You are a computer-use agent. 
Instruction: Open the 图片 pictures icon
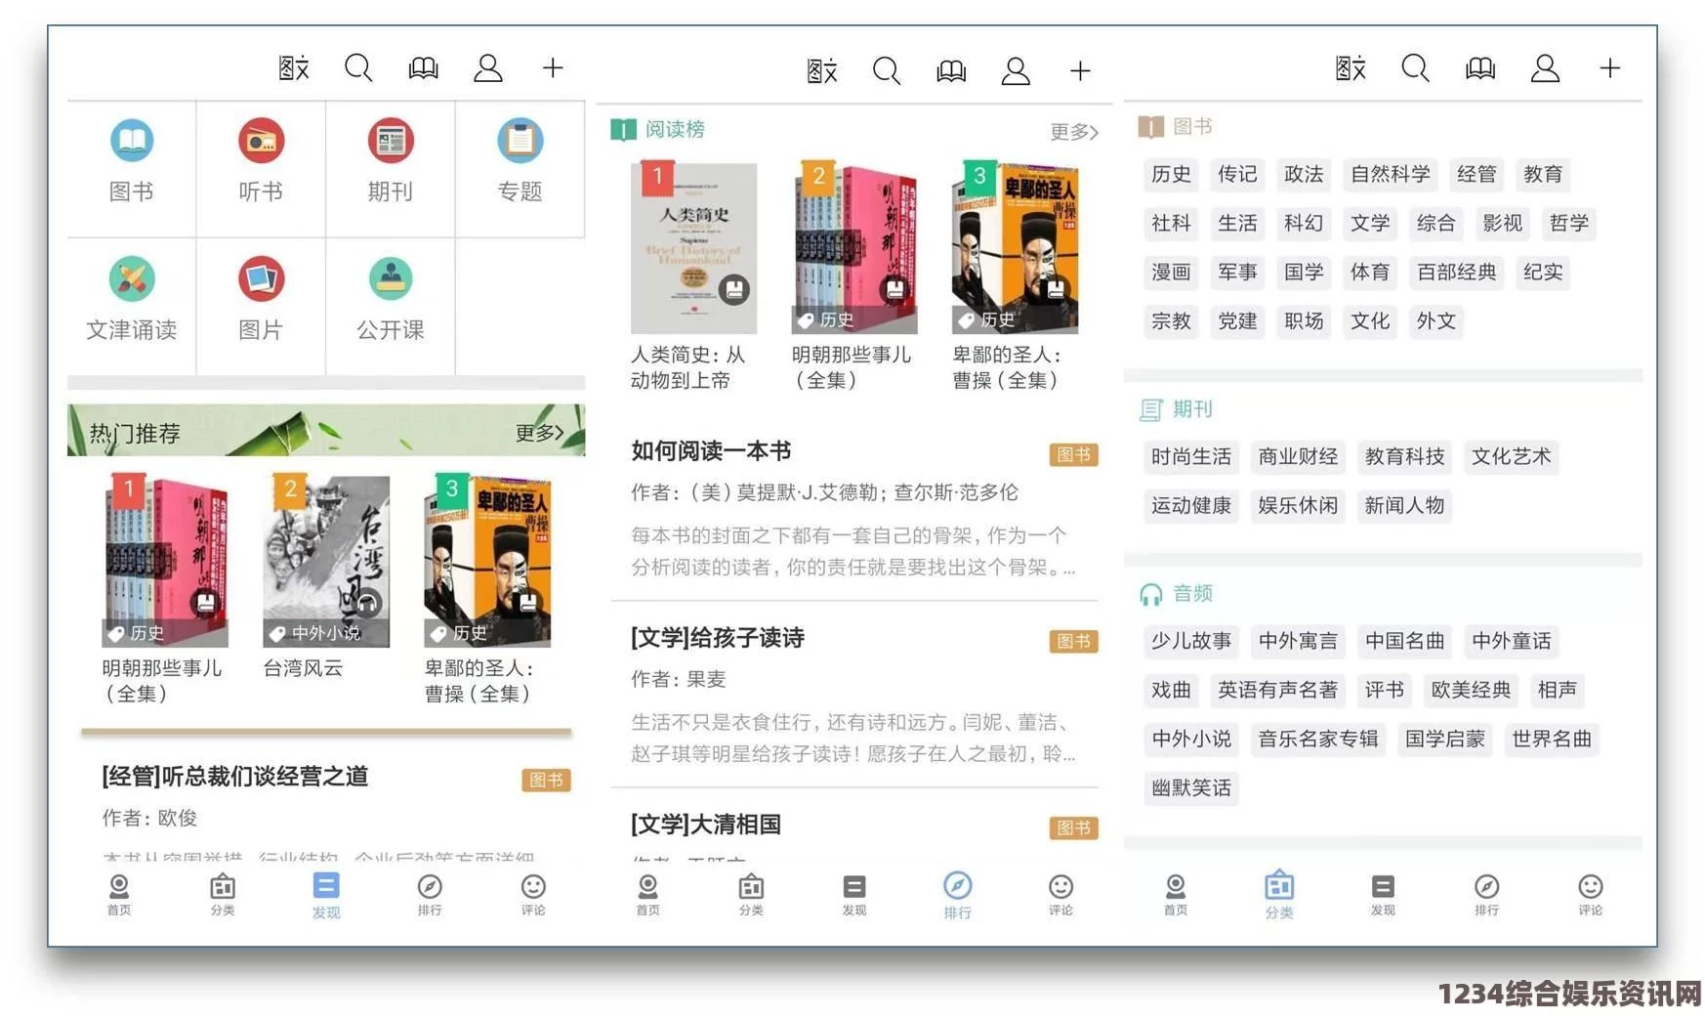[261, 279]
